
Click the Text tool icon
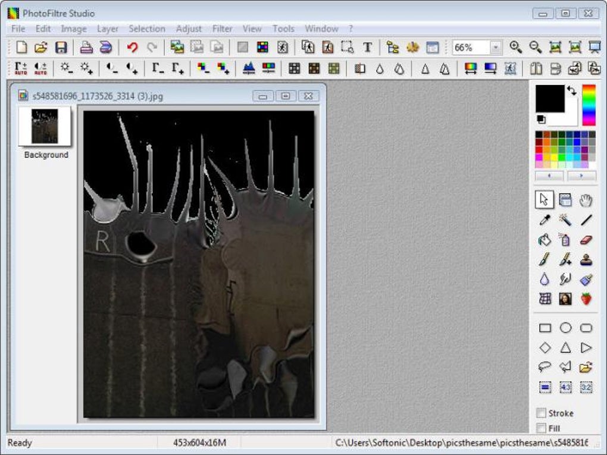pyautogui.click(x=367, y=48)
